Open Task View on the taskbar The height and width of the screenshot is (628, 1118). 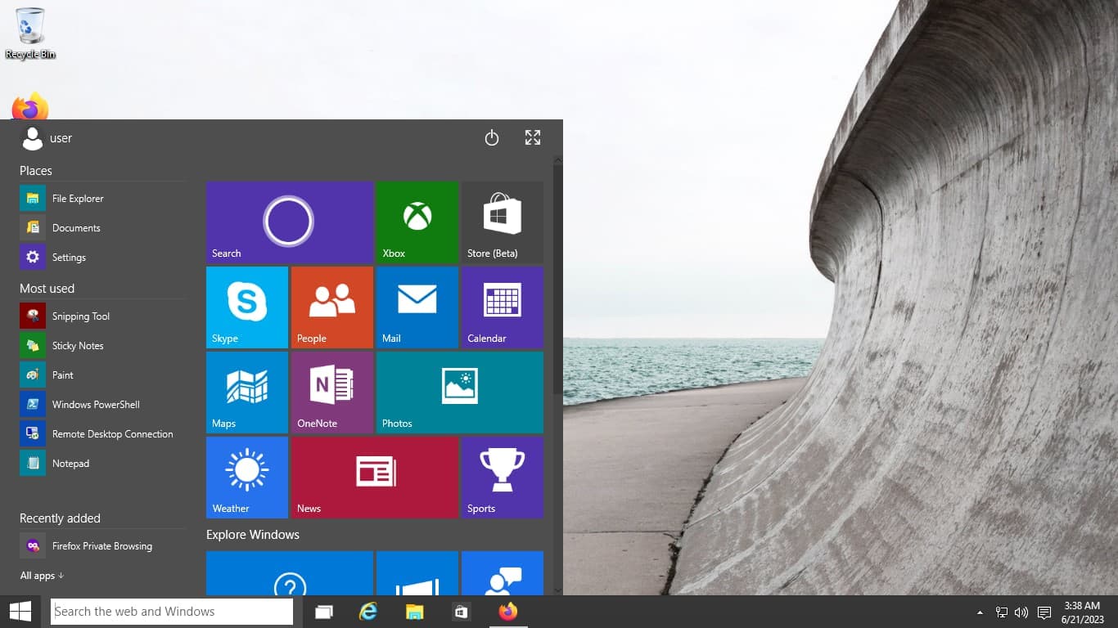tap(324, 612)
